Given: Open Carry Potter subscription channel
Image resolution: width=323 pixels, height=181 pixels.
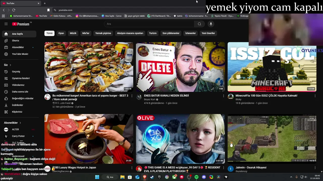Looking at the screenshot, I should [x=19, y=136].
